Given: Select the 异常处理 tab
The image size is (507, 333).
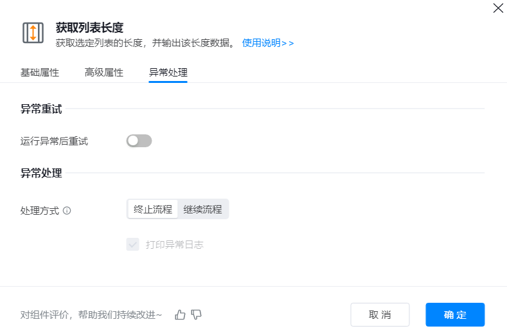Looking at the screenshot, I should [x=168, y=73].
